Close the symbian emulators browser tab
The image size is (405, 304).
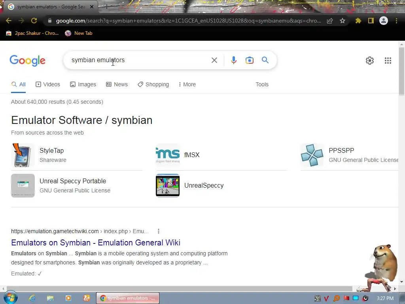pos(91,7)
